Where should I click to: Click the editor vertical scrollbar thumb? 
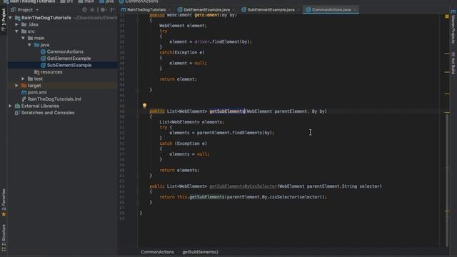tap(447, 179)
